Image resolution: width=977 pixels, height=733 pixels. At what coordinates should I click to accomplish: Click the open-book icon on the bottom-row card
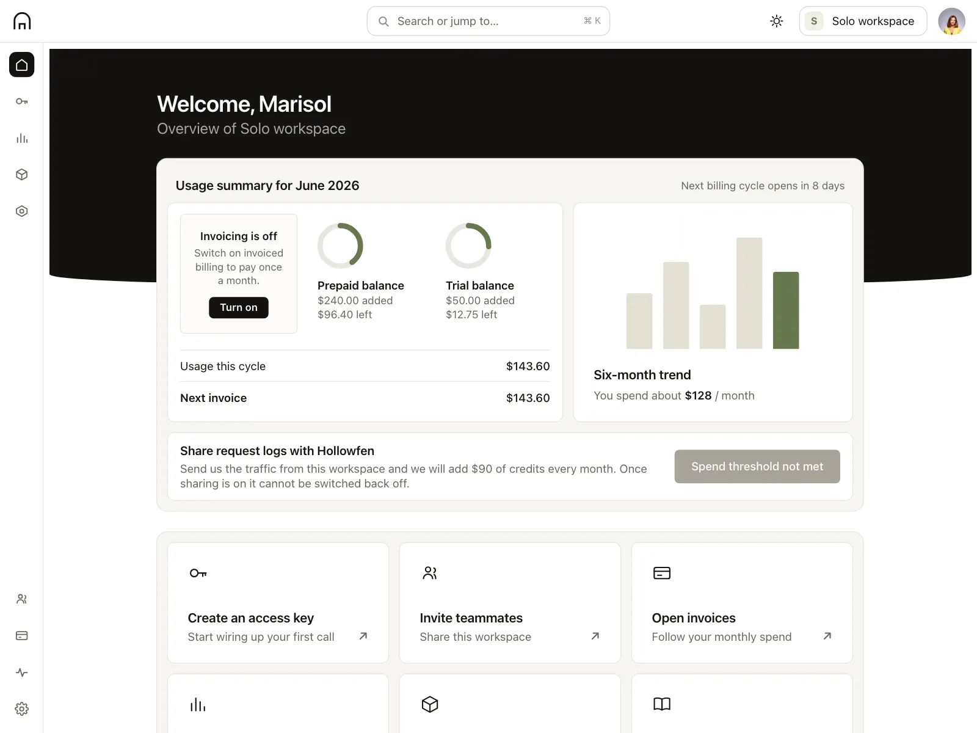(662, 704)
